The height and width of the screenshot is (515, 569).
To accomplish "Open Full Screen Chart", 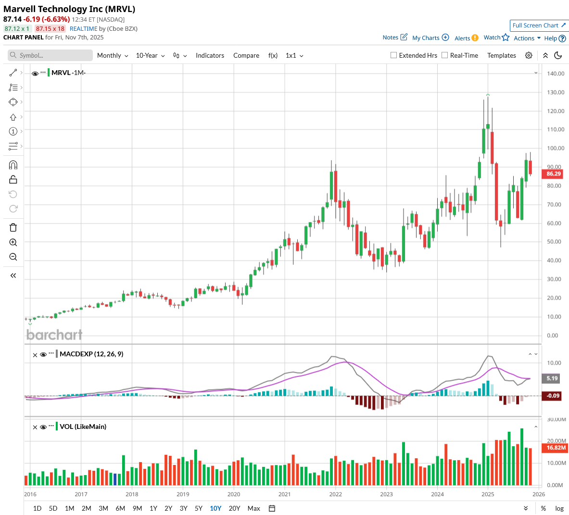I will pos(539,25).
